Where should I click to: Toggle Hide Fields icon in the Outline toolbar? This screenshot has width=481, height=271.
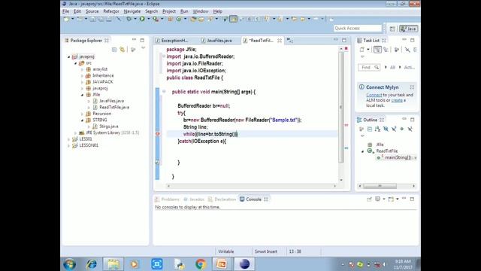click(x=386, y=129)
